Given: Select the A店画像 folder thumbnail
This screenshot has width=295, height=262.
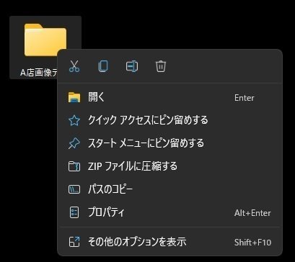Looking at the screenshot, I should tap(45, 40).
